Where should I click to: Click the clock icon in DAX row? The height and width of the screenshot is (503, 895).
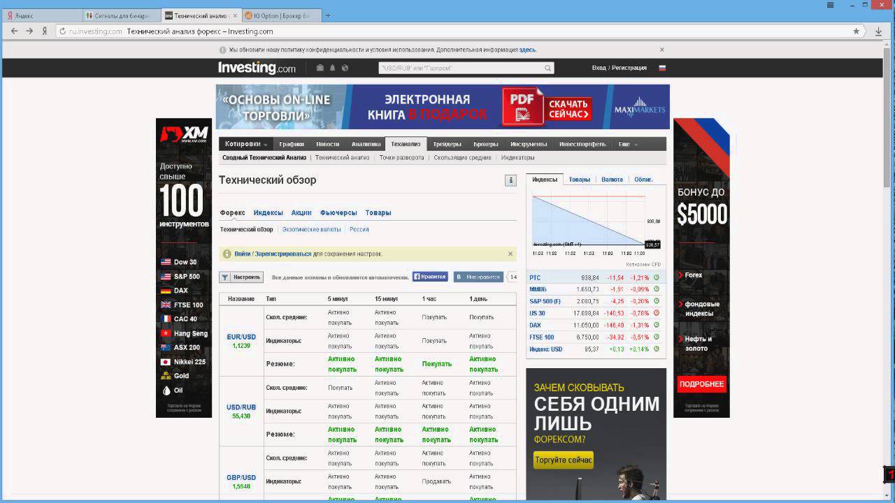click(x=657, y=325)
